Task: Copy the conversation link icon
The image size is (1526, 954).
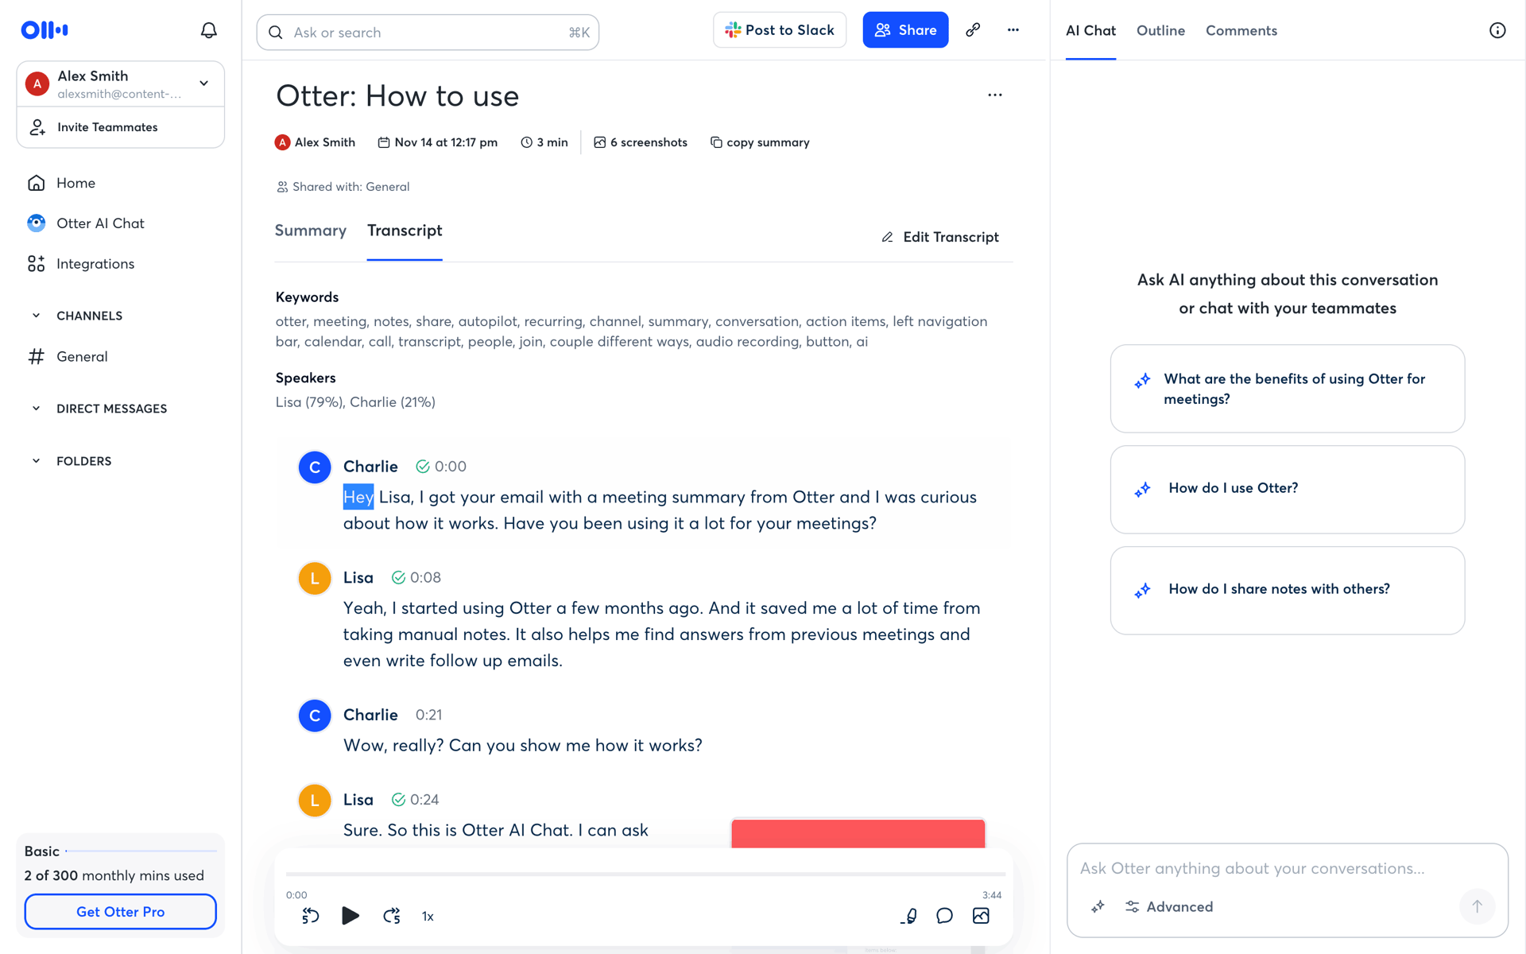Action: pyautogui.click(x=973, y=30)
